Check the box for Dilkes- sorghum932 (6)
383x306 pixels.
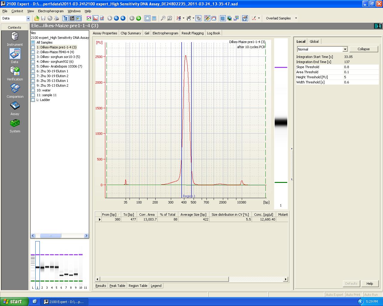pyautogui.click(x=33, y=62)
